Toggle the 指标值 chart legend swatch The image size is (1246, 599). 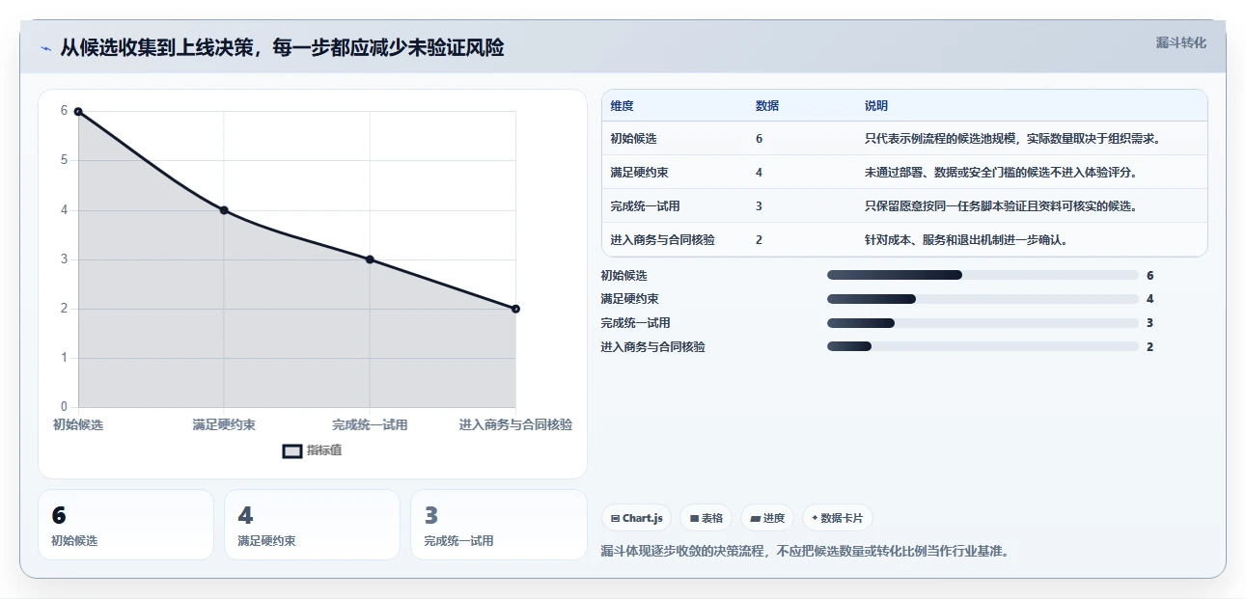tap(292, 450)
